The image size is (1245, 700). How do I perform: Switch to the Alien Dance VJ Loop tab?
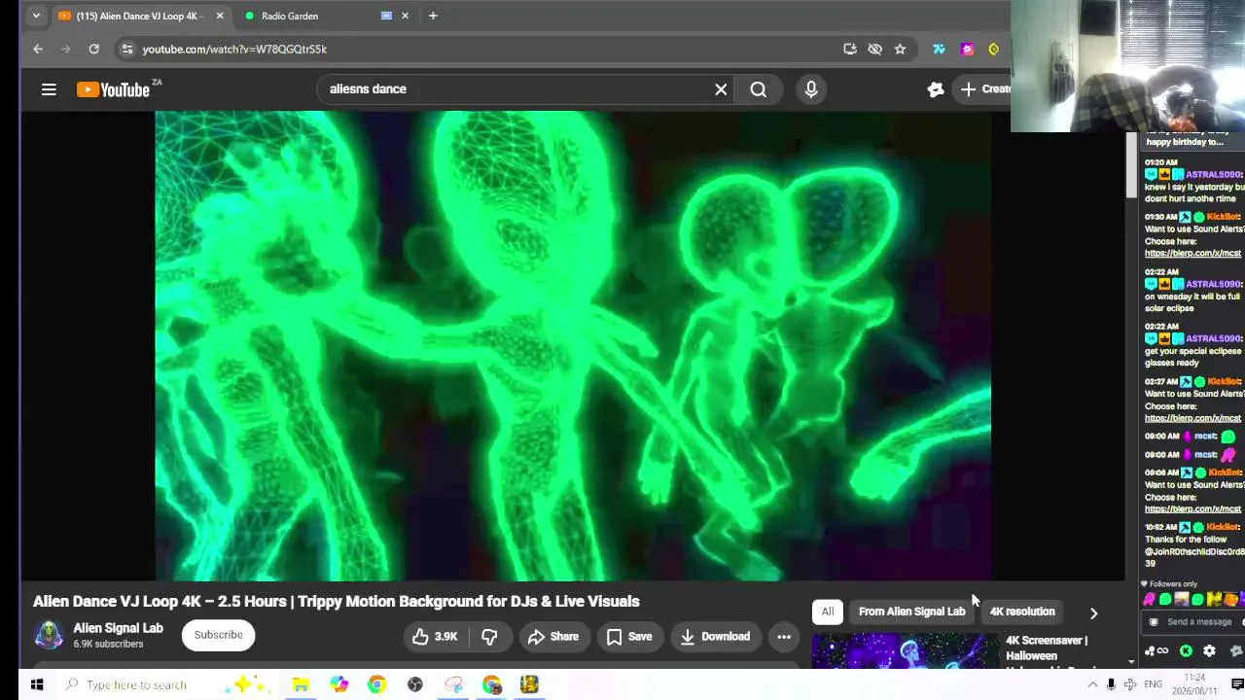pyautogui.click(x=140, y=16)
